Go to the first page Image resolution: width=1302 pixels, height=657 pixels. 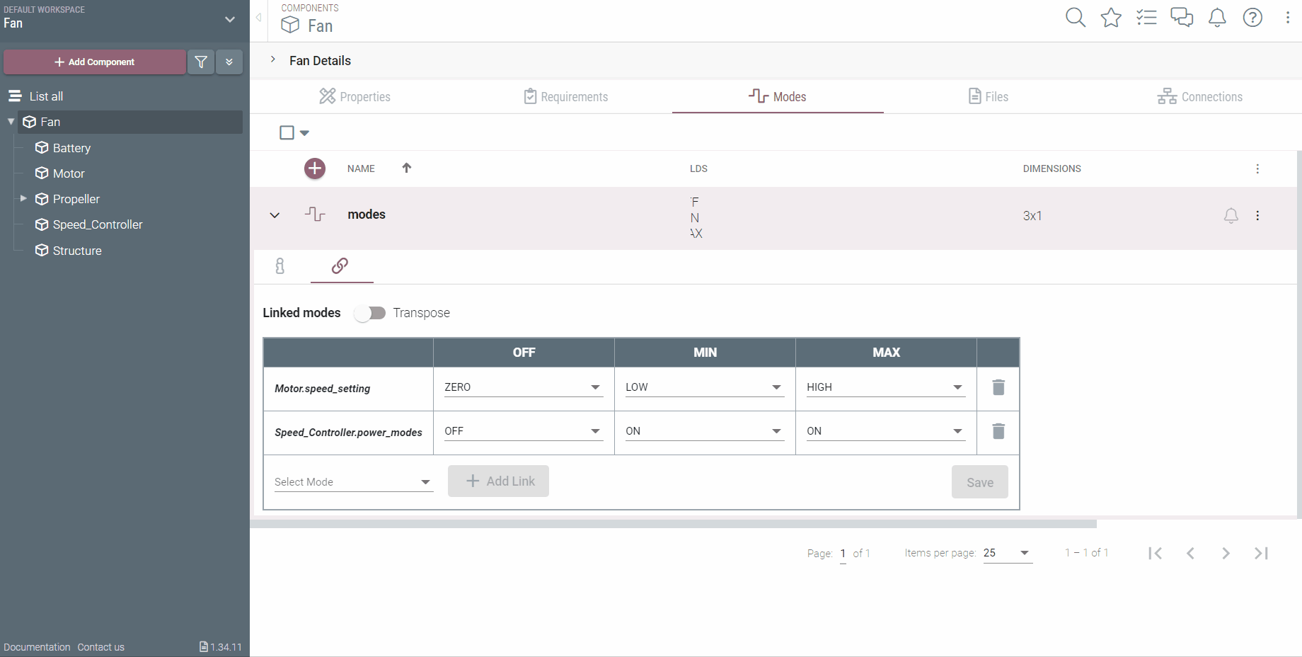(1155, 553)
